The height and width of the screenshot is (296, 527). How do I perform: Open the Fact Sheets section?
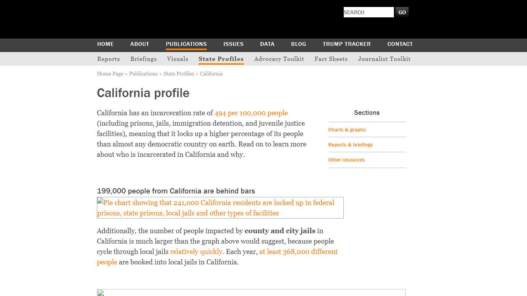coord(331,59)
